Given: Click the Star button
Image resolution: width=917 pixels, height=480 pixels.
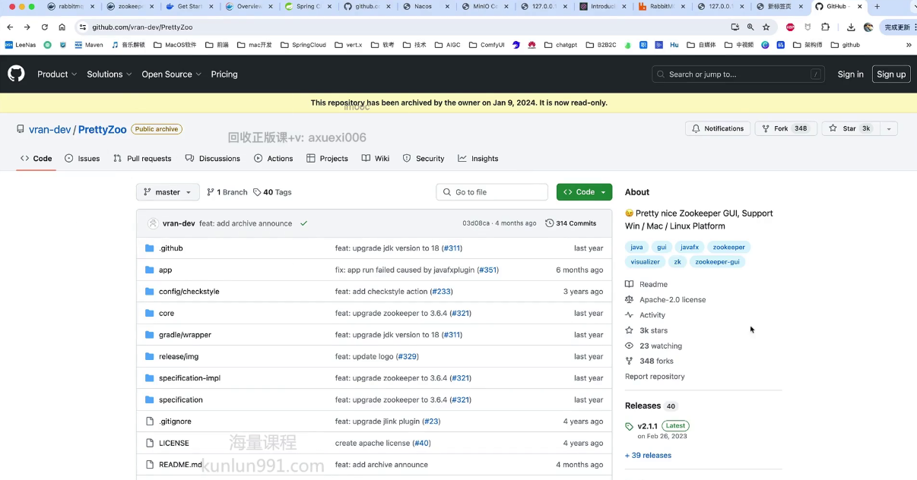Looking at the screenshot, I should tap(849, 129).
